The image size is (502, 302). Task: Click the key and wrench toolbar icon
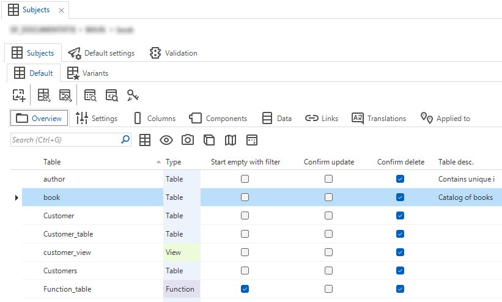pyautogui.click(x=133, y=95)
